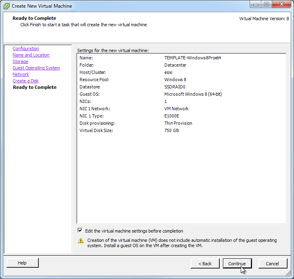
Task: Click the 750 GB disk size value
Action: pyautogui.click(x=172, y=130)
